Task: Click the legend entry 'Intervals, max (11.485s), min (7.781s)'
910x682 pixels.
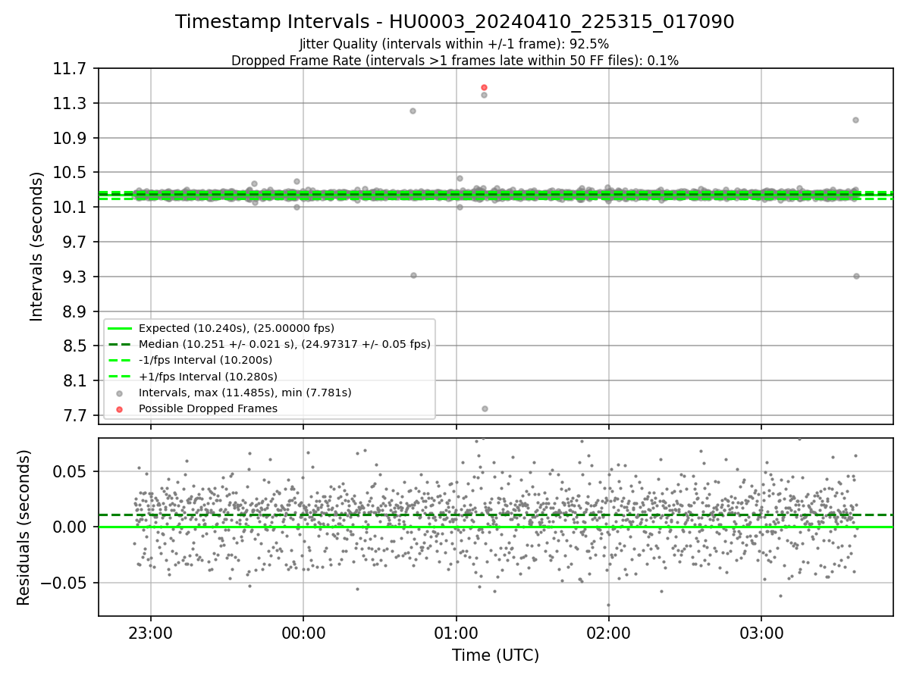Action: 245,393
